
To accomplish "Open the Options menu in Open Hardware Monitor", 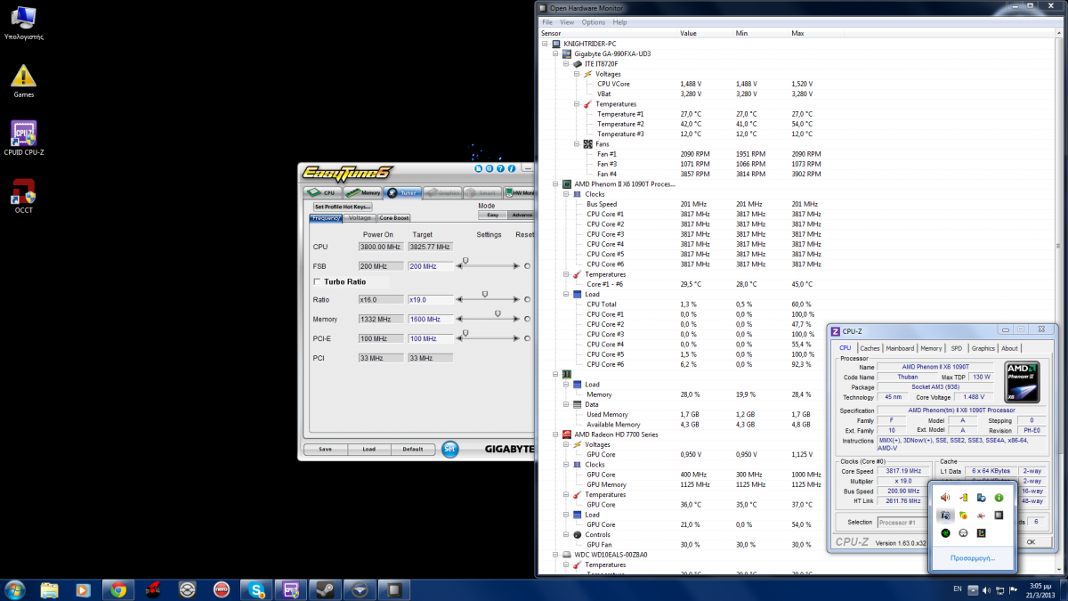I will [x=594, y=22].
